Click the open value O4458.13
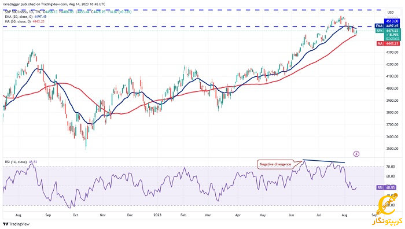 [x=51, y=12]
